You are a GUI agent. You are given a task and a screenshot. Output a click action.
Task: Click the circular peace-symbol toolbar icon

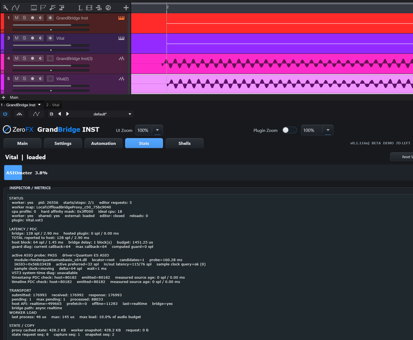click(108, 8)
